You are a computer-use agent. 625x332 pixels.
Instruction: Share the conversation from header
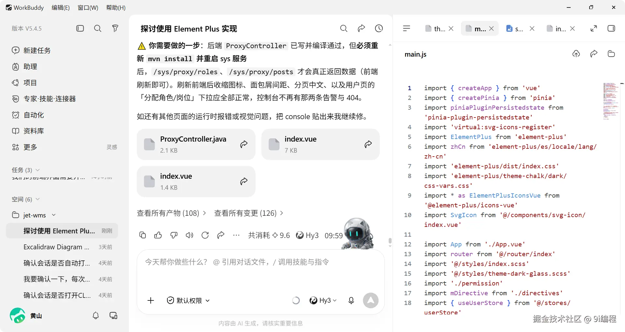(361, 28)
